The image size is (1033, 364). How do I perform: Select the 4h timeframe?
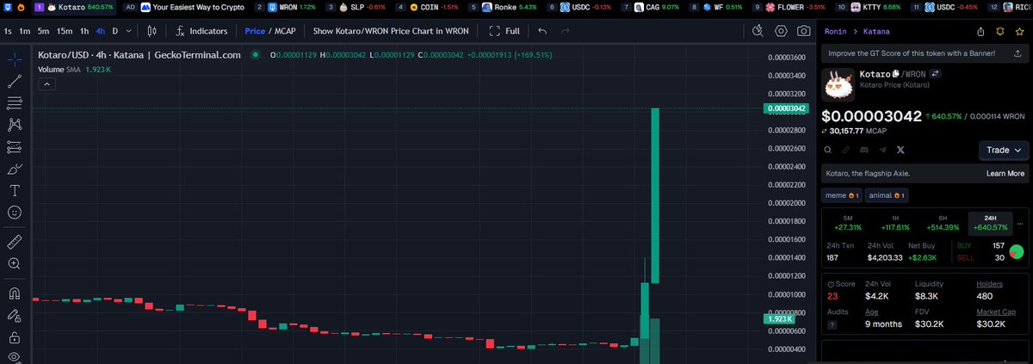101,31
